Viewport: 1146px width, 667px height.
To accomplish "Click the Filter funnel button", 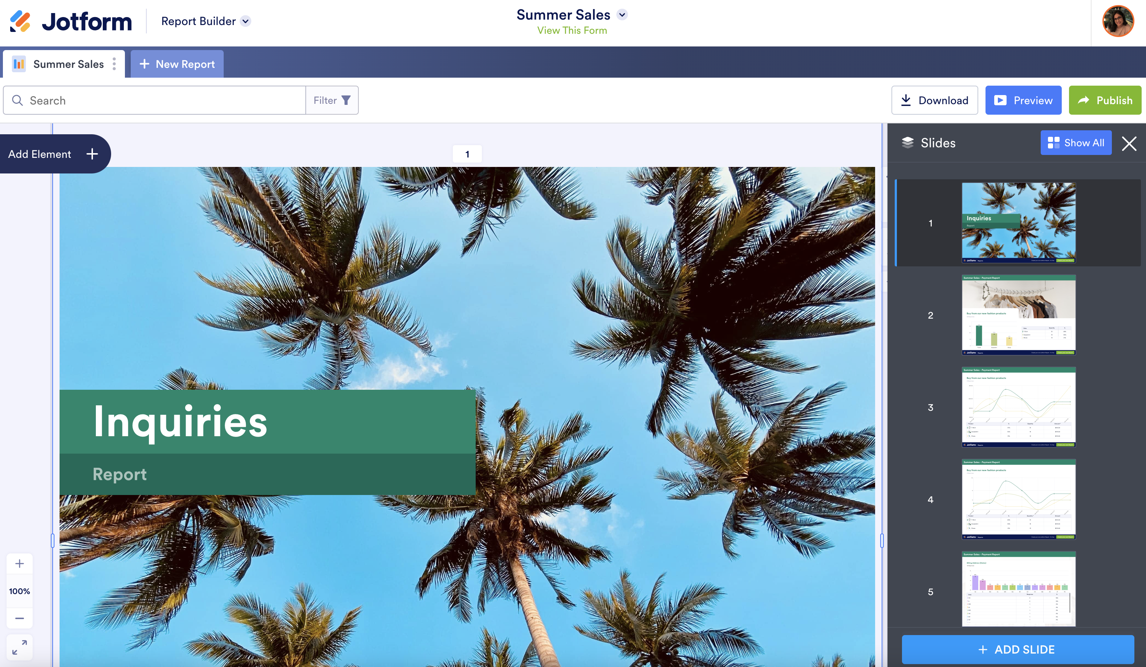I will pyautogui.click(x=332, y=101).
